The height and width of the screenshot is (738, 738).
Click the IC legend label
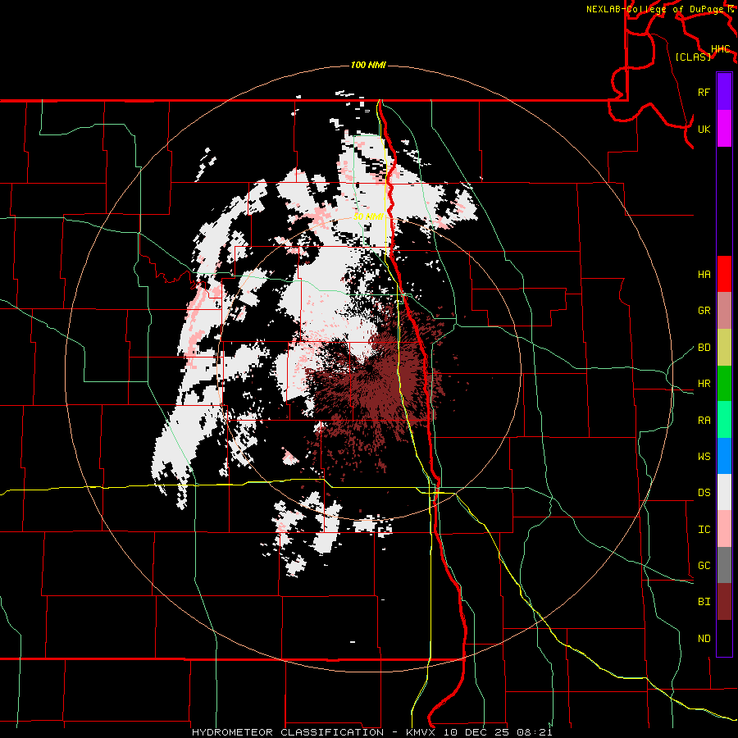(704, 529)
